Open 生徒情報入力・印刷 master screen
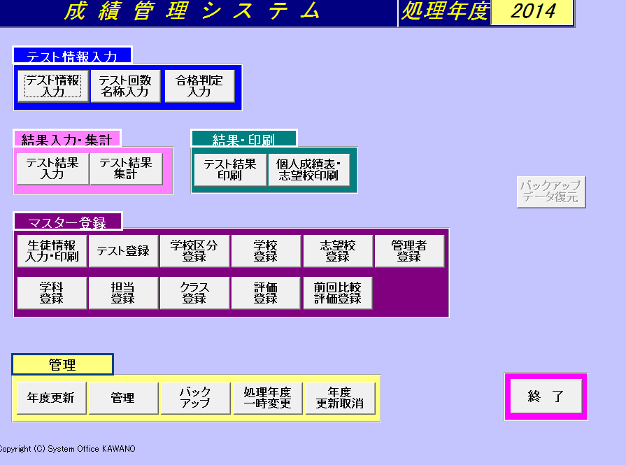Image resolution: width=626 pixels, height=465 pixels. [x=52, y=251]
